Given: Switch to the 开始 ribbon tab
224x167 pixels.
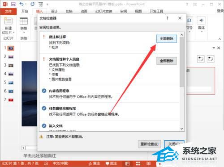Looking at the screenshot, I should point(25,11).
